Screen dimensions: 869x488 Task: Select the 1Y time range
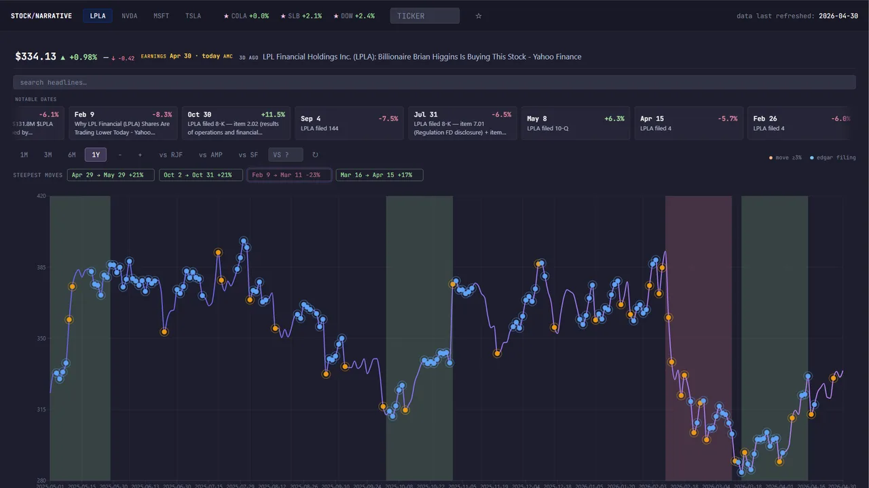[x=96, y=155]
